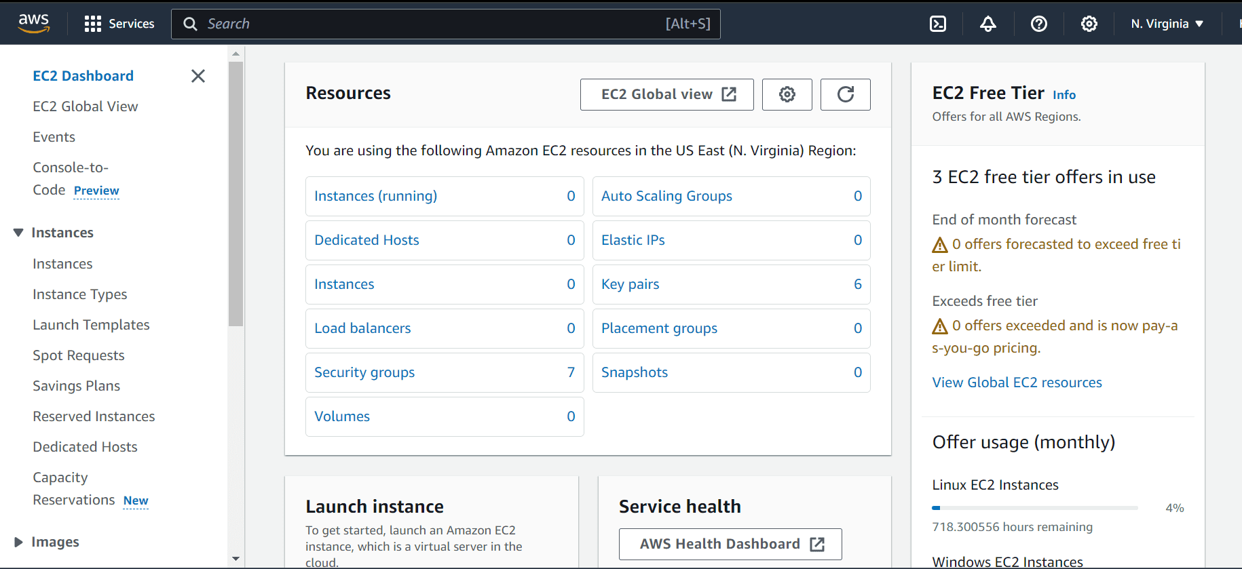Viewport: 1242px width, 569px height.
Task: Open AWS CloudShell terminal icon
Action: pyautogui.click(x=938, y=24)
